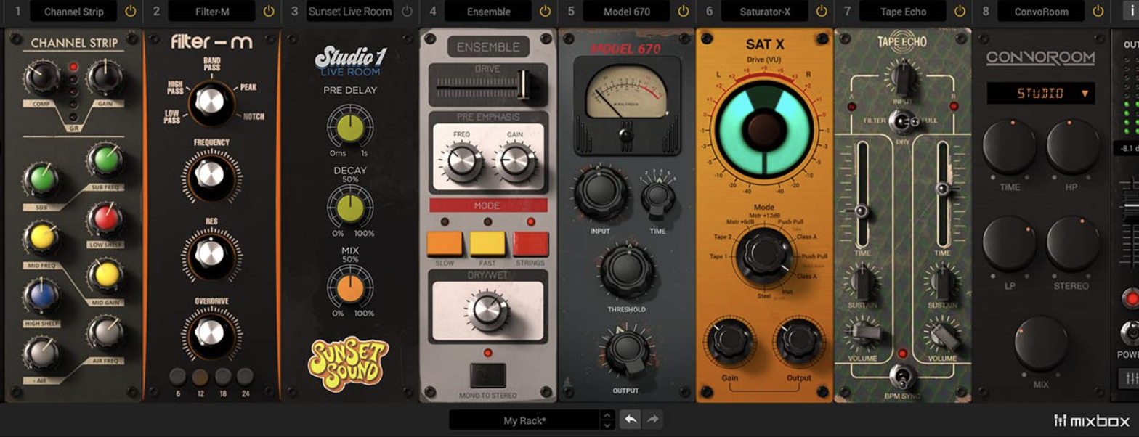Toggle power for slot 6 Saturator-X
Screen dimensions: 1139x437
tap(822, 12)
